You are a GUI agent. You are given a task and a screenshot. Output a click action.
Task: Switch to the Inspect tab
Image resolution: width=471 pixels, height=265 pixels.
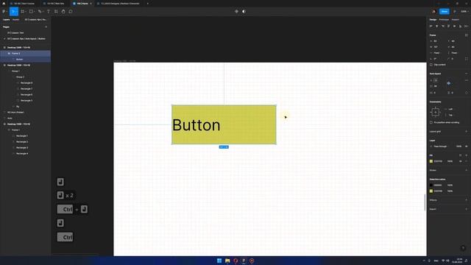pos(455,20)
